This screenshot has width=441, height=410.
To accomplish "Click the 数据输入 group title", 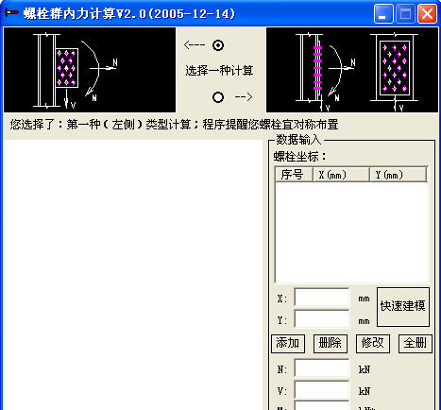I will click(297, 140).
